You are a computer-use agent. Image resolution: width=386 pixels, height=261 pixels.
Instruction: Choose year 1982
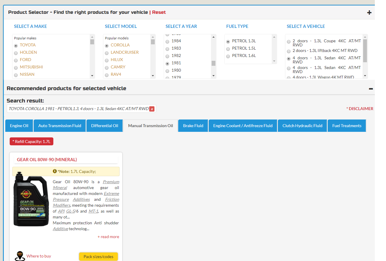pos(167,56)
